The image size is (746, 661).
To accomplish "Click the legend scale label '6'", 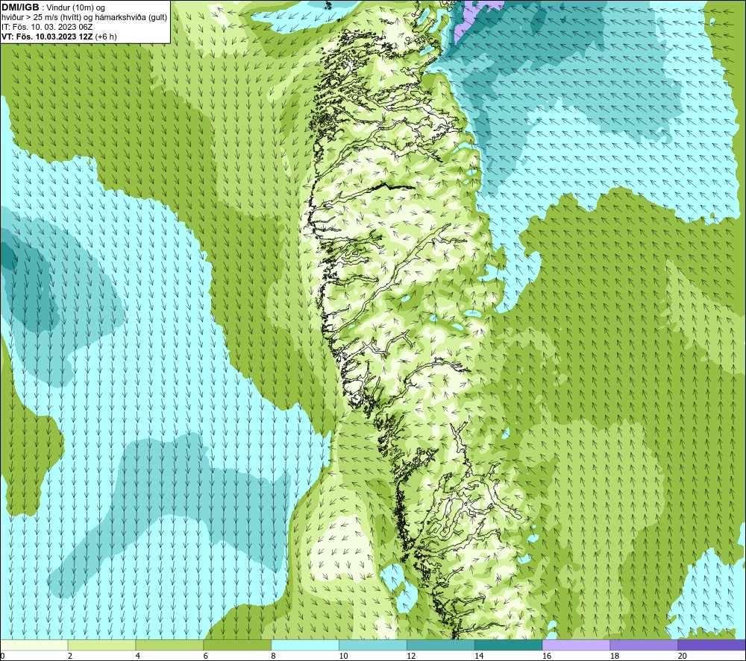I will pyautogui.click(x=206, y=656).
